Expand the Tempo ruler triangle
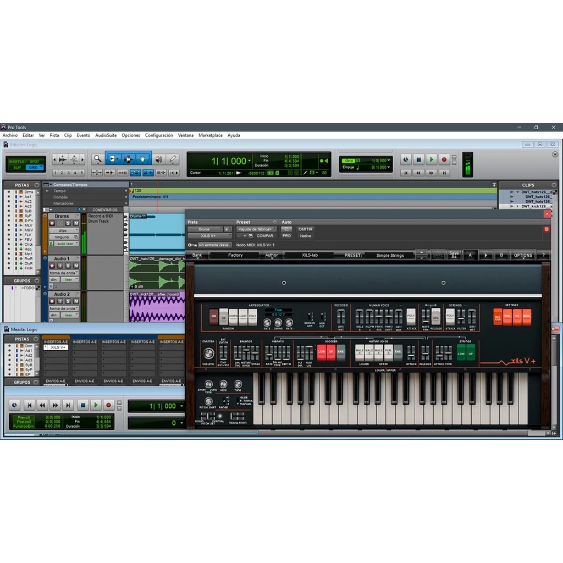 pyautogui.click(x=47, y=191)
